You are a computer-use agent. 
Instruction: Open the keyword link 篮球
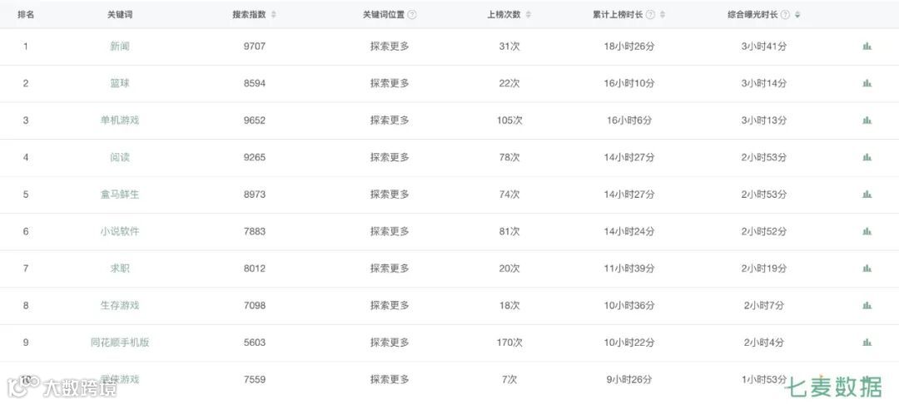pos(120,84)
